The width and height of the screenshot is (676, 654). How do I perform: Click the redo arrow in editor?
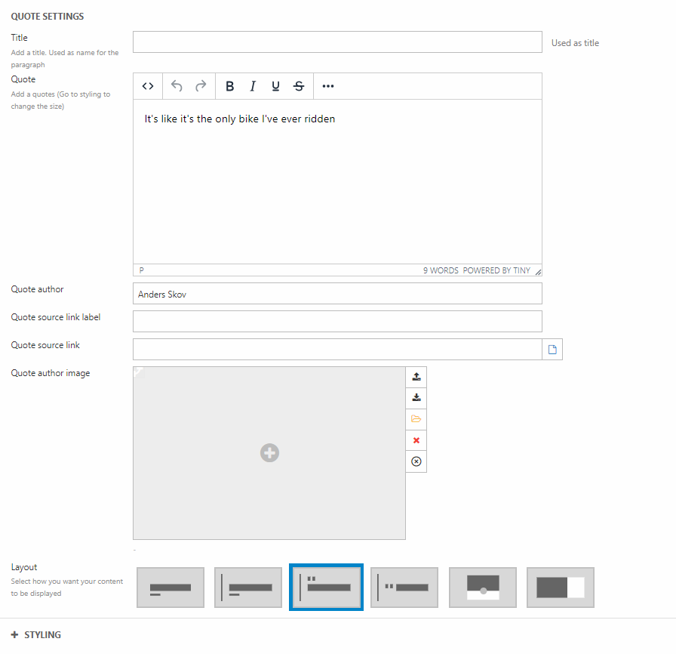pyautogui.click(x=201, y=86)
